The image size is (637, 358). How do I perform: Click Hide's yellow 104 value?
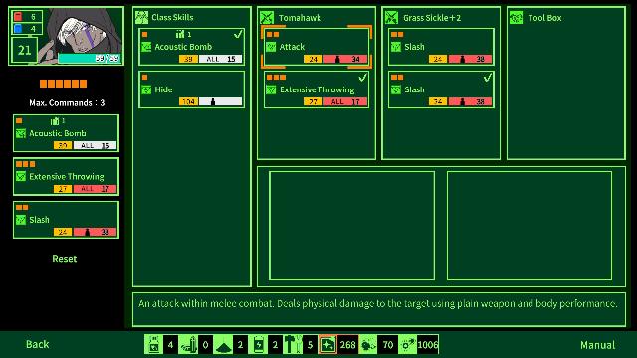(188, 101)
